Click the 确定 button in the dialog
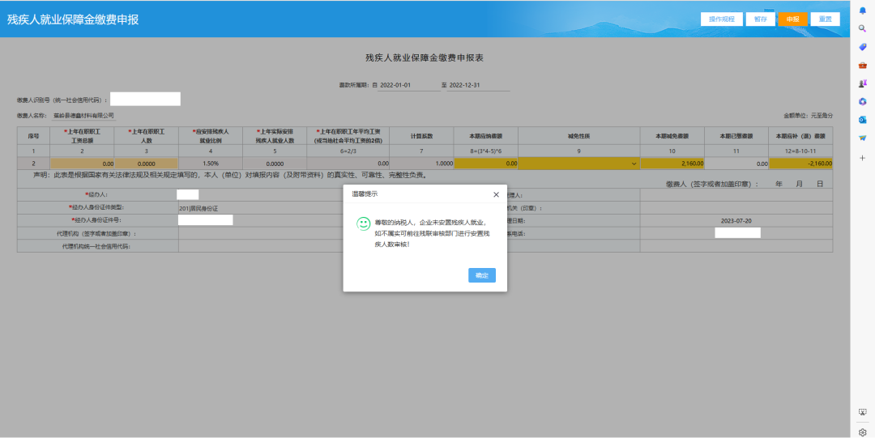This screenshot has width=875, height=438. tap(482, 275)
